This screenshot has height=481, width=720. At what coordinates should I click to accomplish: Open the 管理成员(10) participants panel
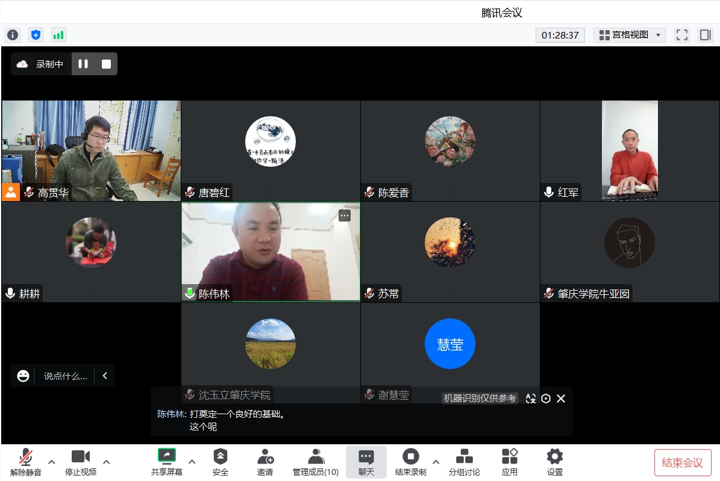(316, 462)
